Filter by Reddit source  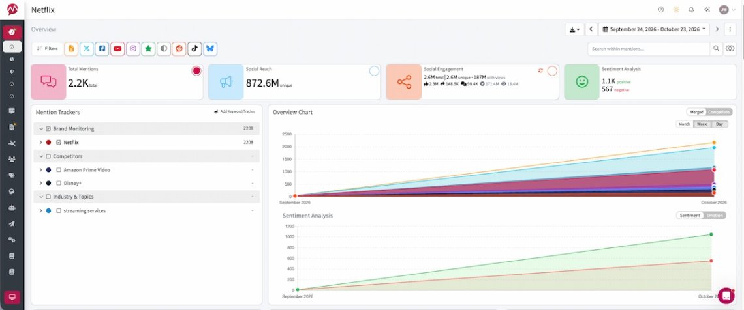tap(179, 48)
